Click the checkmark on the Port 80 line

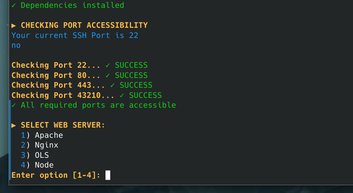[x=108, y=75]
